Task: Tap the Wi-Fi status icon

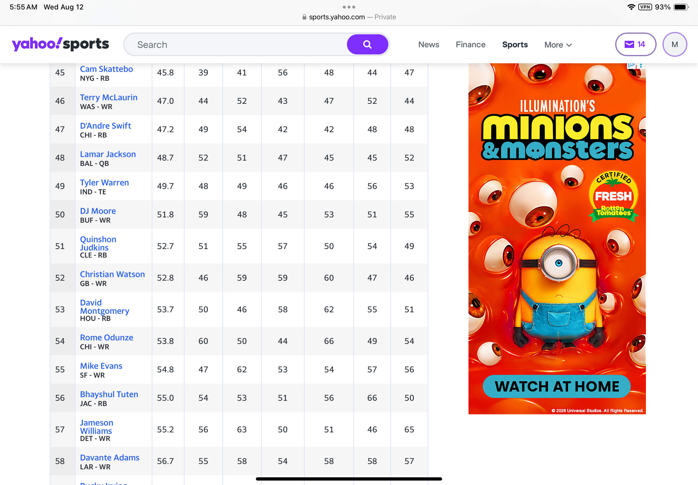Action: 631,7
